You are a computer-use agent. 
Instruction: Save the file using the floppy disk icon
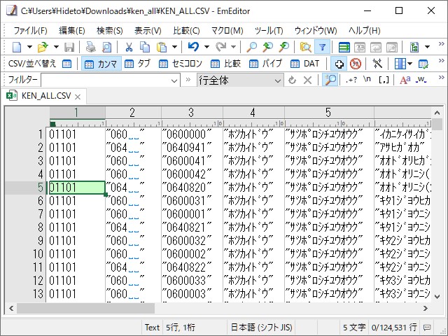(69, 47)
